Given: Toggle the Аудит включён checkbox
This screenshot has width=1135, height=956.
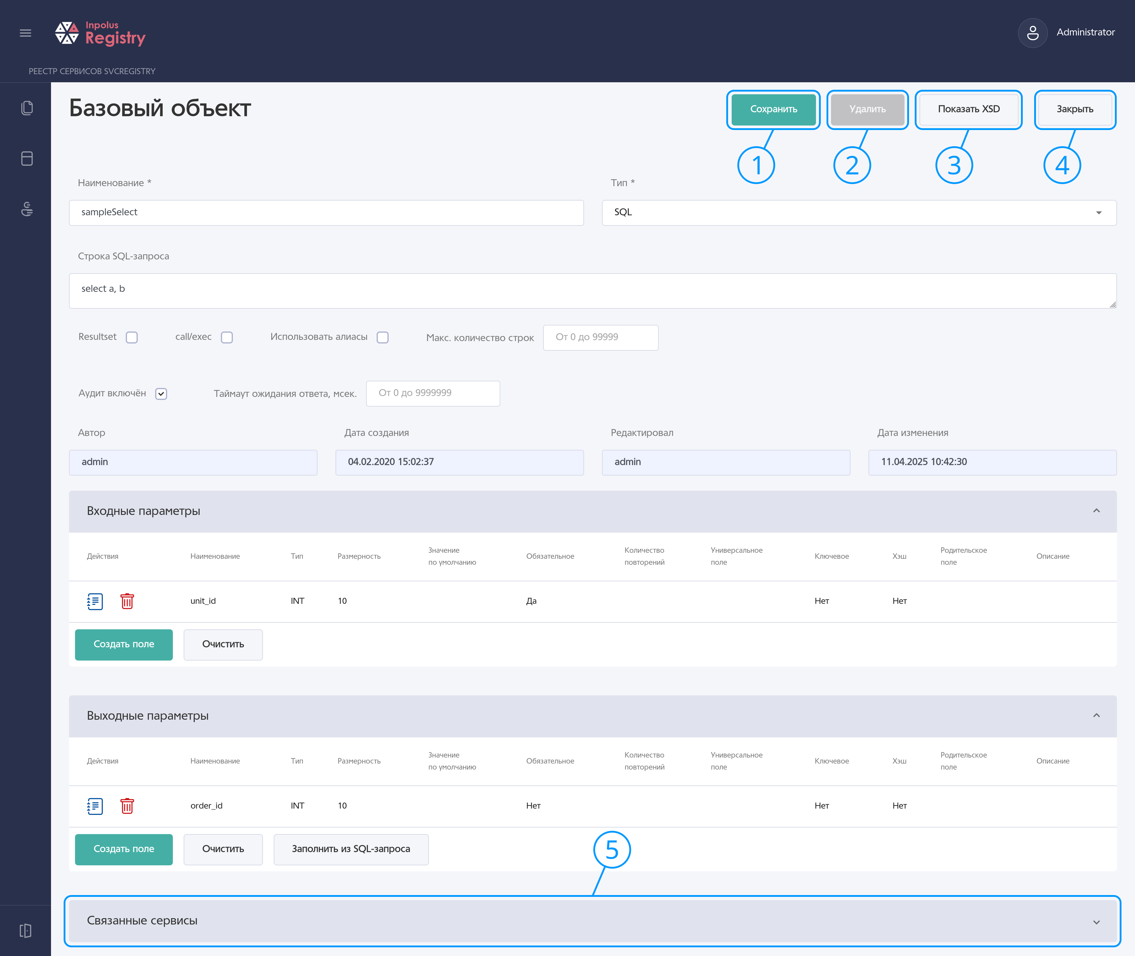Looking at the screenshot, I should (161, 394).
